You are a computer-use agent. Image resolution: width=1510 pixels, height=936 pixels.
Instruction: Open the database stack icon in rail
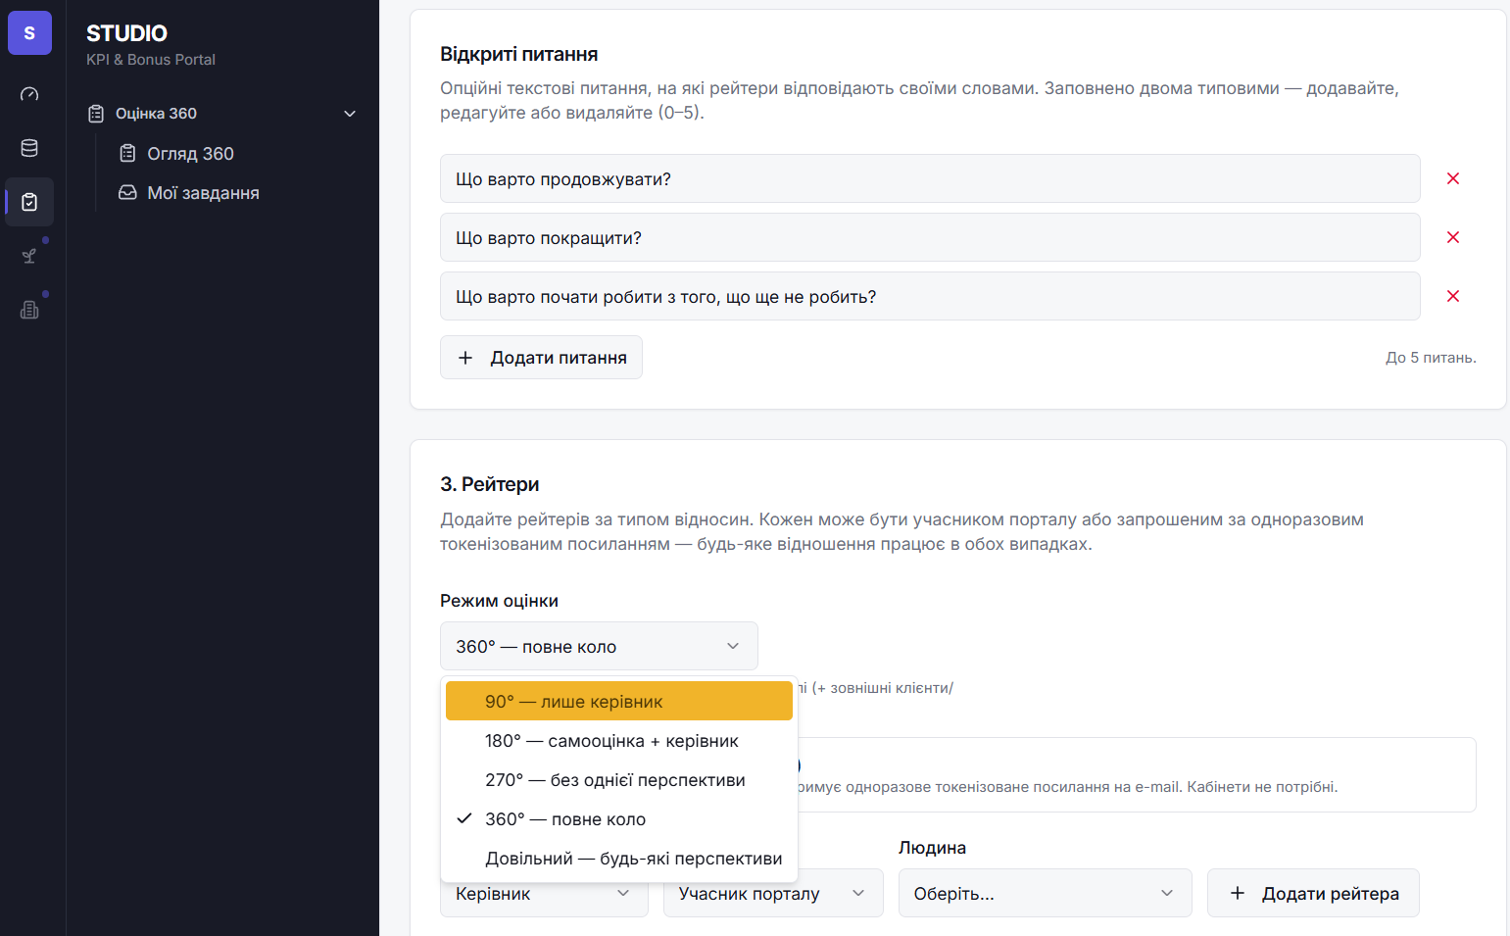pyautogui.click(x=29, y=148)
